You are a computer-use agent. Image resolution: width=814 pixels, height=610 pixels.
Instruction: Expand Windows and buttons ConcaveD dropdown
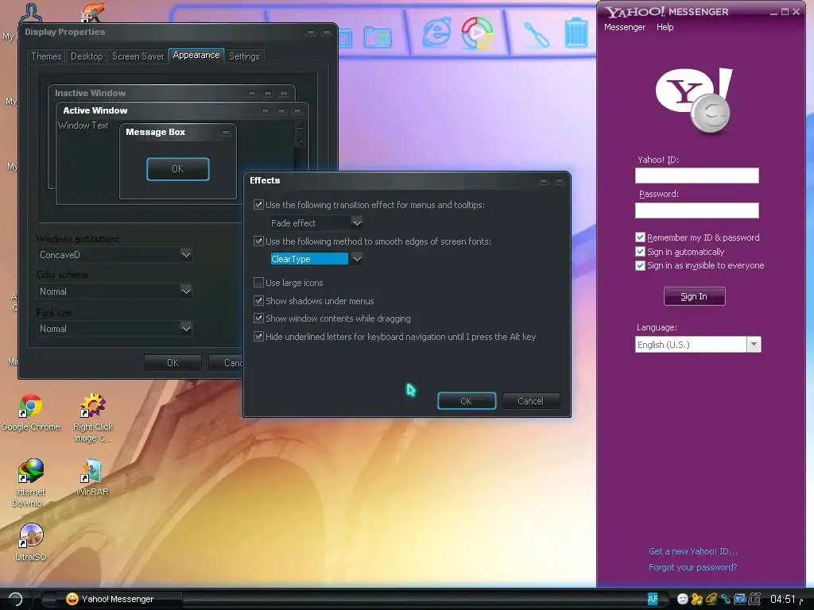pyautogui.click(x=186, y=255)
